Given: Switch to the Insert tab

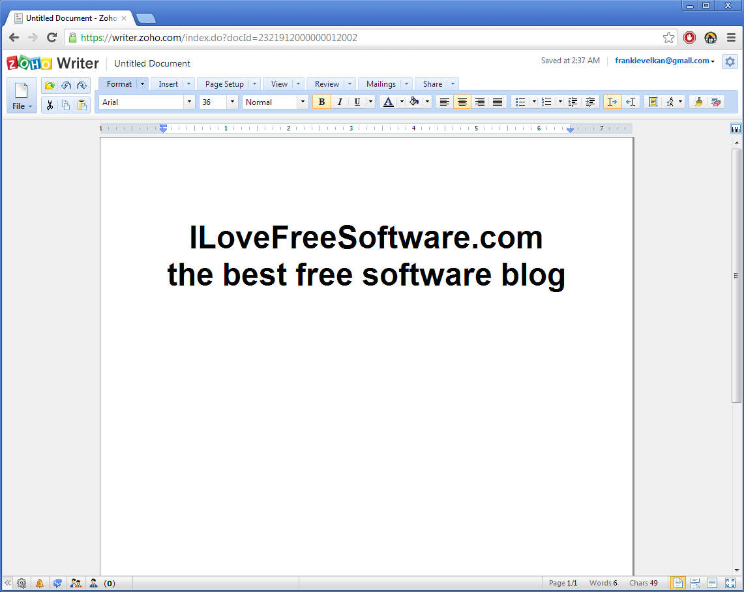Looking at the screenshot, I should pos(168,84).
